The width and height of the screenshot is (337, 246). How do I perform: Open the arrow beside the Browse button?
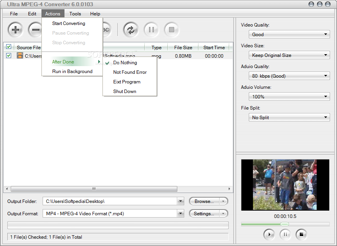click(223, 201)
